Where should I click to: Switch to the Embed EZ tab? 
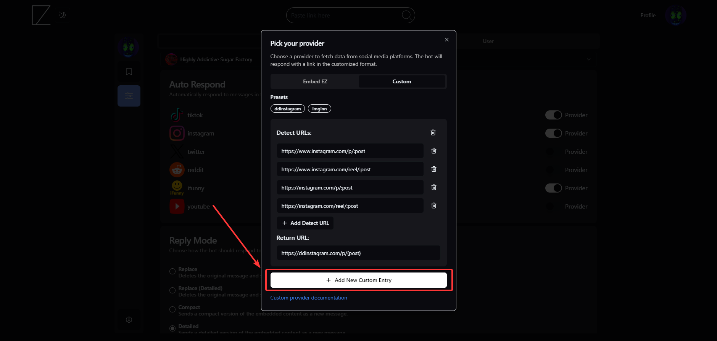(x=315, y=81)
